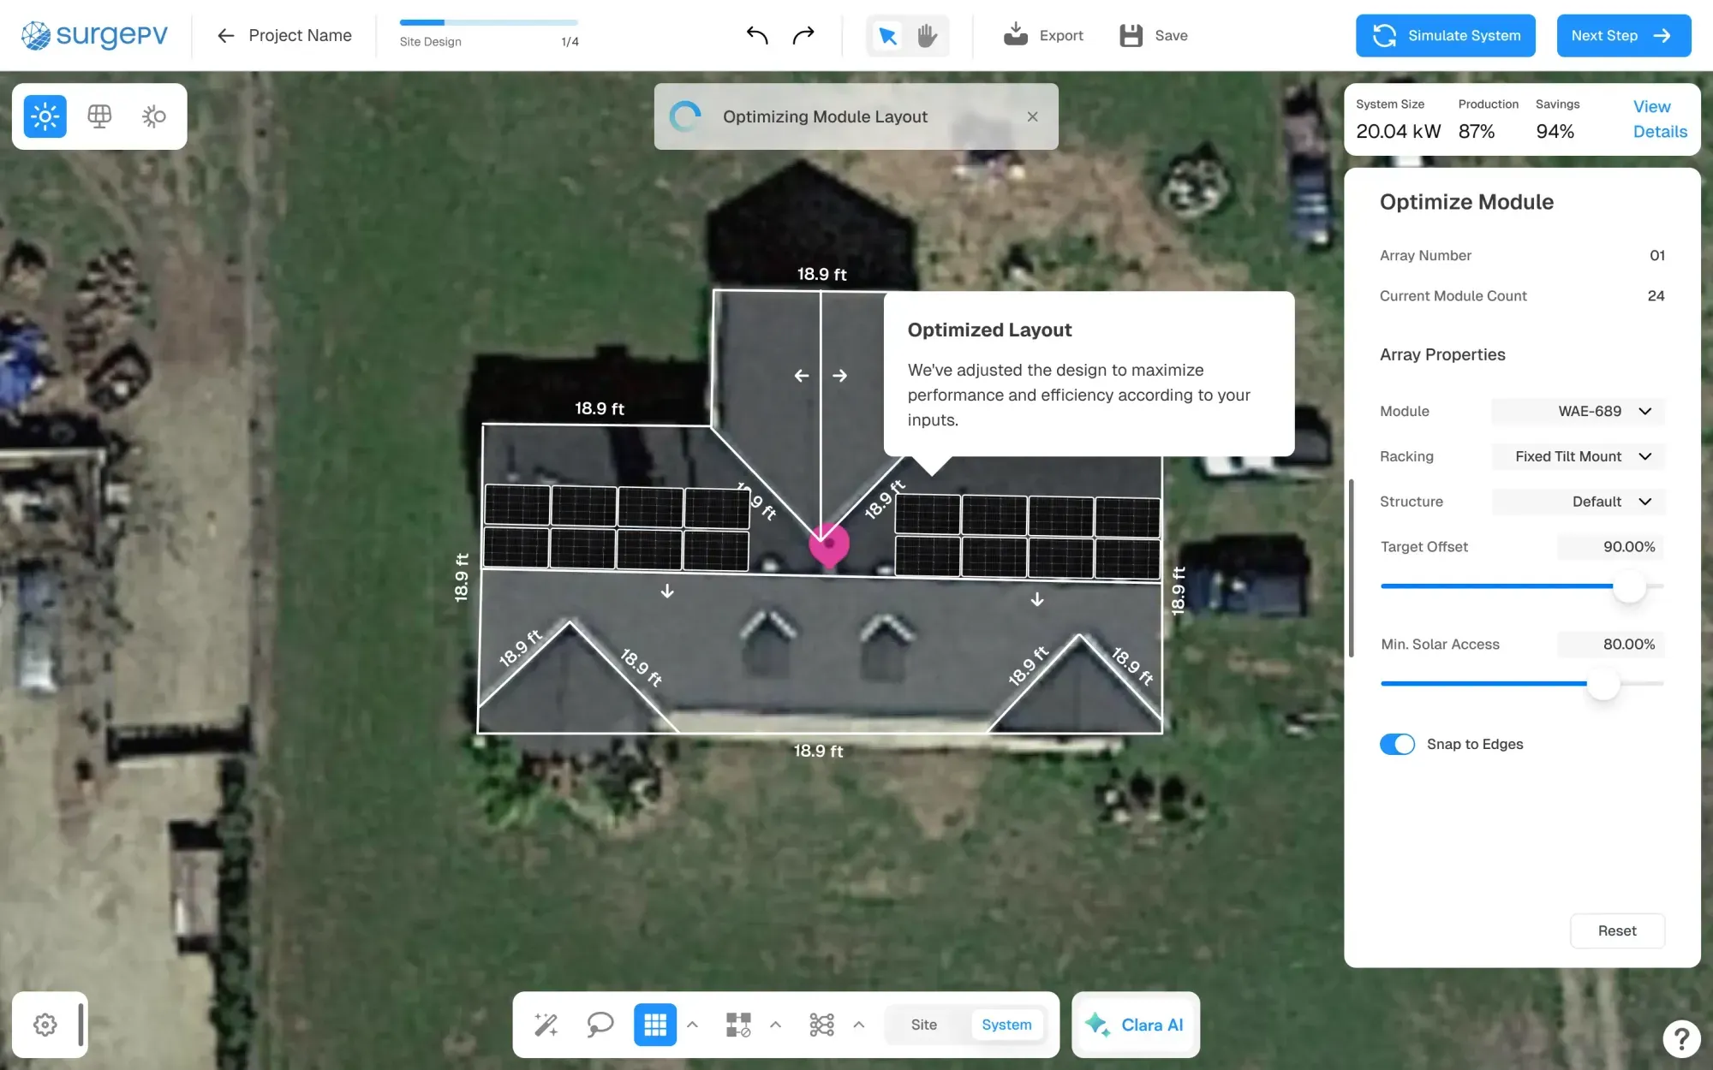Expand the Structure Default dropdown
This screenshot has height=1070, width=1713.
coord(1577,502)
